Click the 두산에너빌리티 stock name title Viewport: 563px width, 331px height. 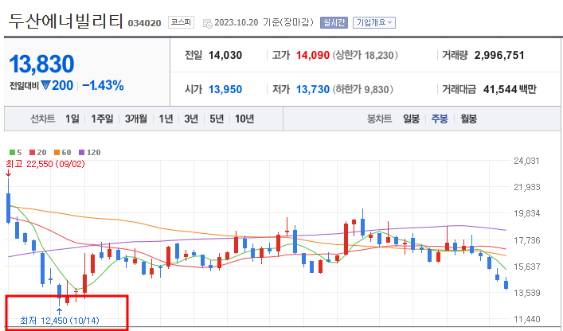[66, 21]
